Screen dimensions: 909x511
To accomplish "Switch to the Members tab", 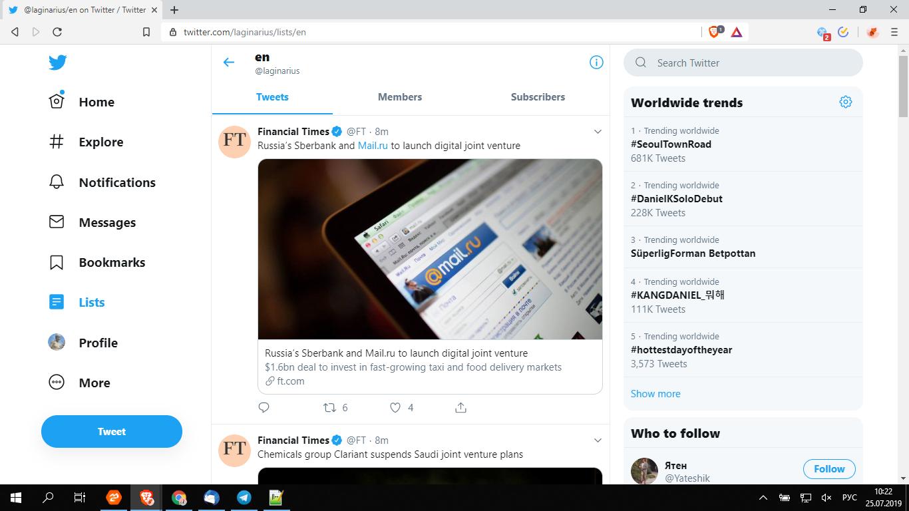I will (400, 97).
